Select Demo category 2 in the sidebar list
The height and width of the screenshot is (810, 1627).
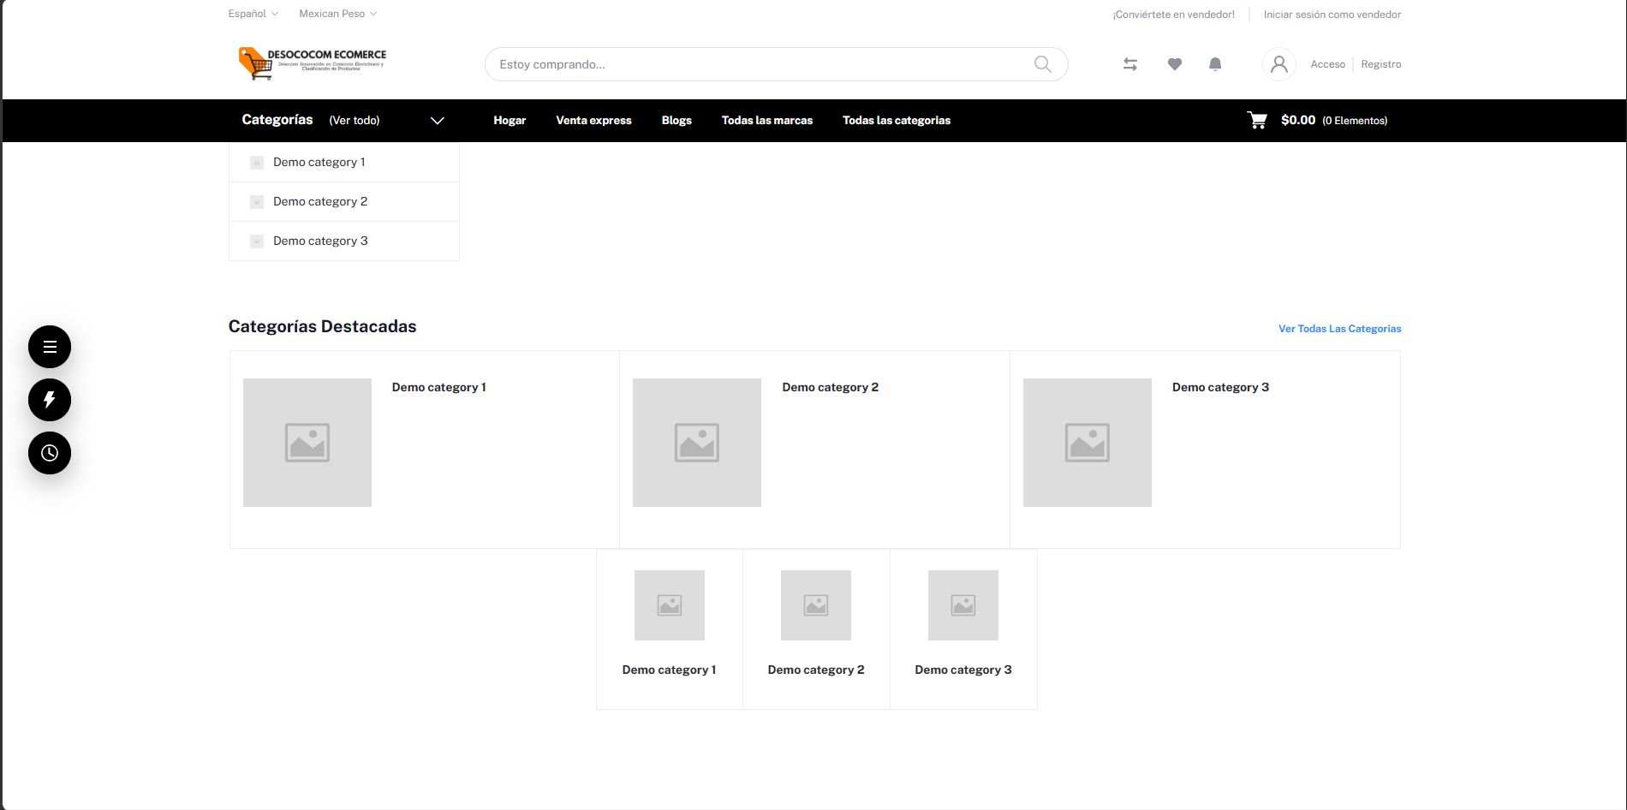344,201
